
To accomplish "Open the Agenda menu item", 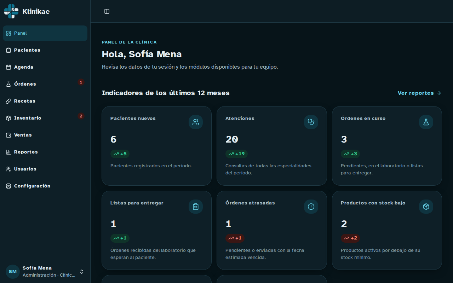I will coord(45,67).
